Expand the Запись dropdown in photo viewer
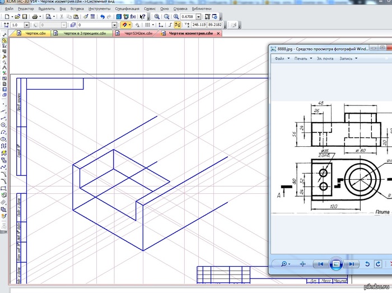Screen dimensions: 392x293 pos(349,58)
